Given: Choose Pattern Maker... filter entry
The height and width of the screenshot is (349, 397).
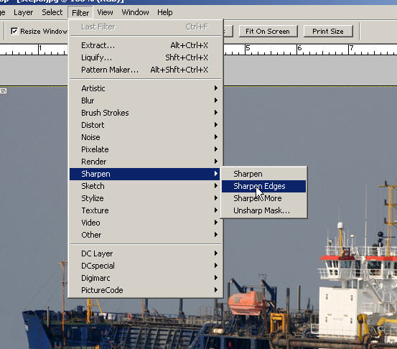Looking at the screenshot, I should tap(144, 70).
